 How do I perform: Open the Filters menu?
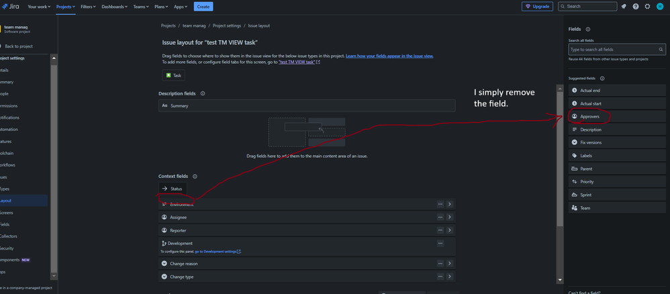[88, 7]
